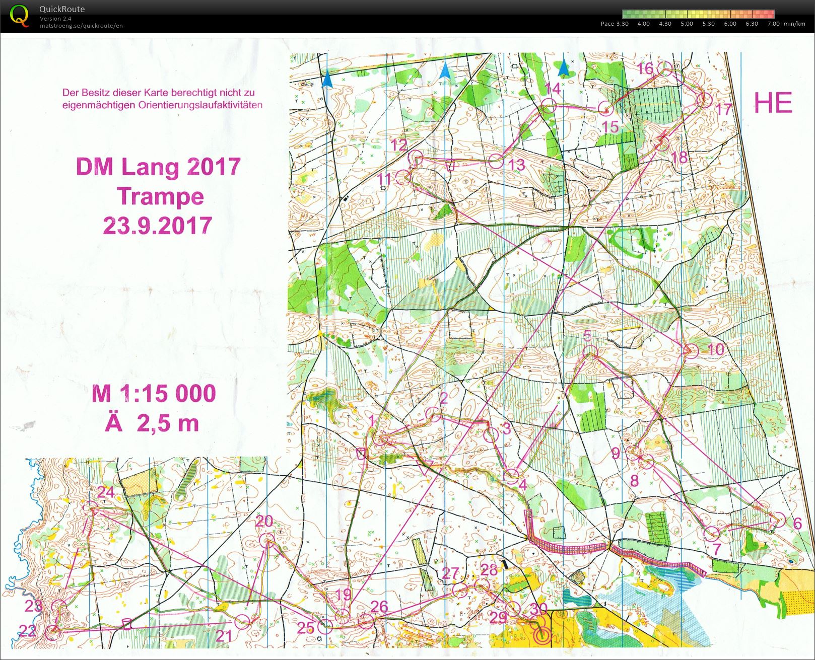Select the finish double-circle near control 30

[x=542, y=635]
